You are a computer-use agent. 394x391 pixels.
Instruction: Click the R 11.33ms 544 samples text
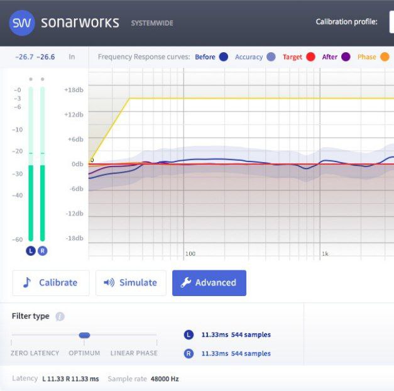click(236, 353)
